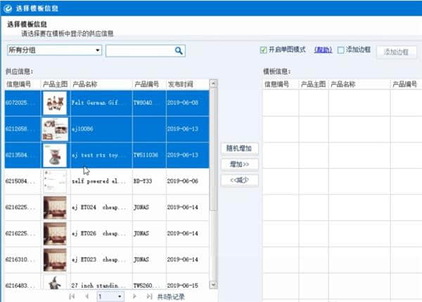Click publish date 2019-06-08

point(182,103)
